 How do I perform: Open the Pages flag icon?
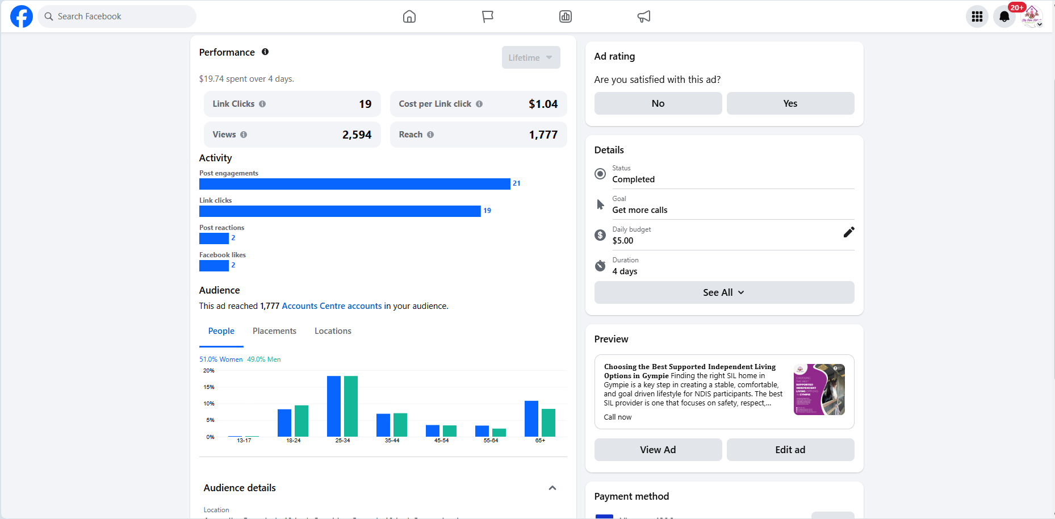(x=487, y=16)
